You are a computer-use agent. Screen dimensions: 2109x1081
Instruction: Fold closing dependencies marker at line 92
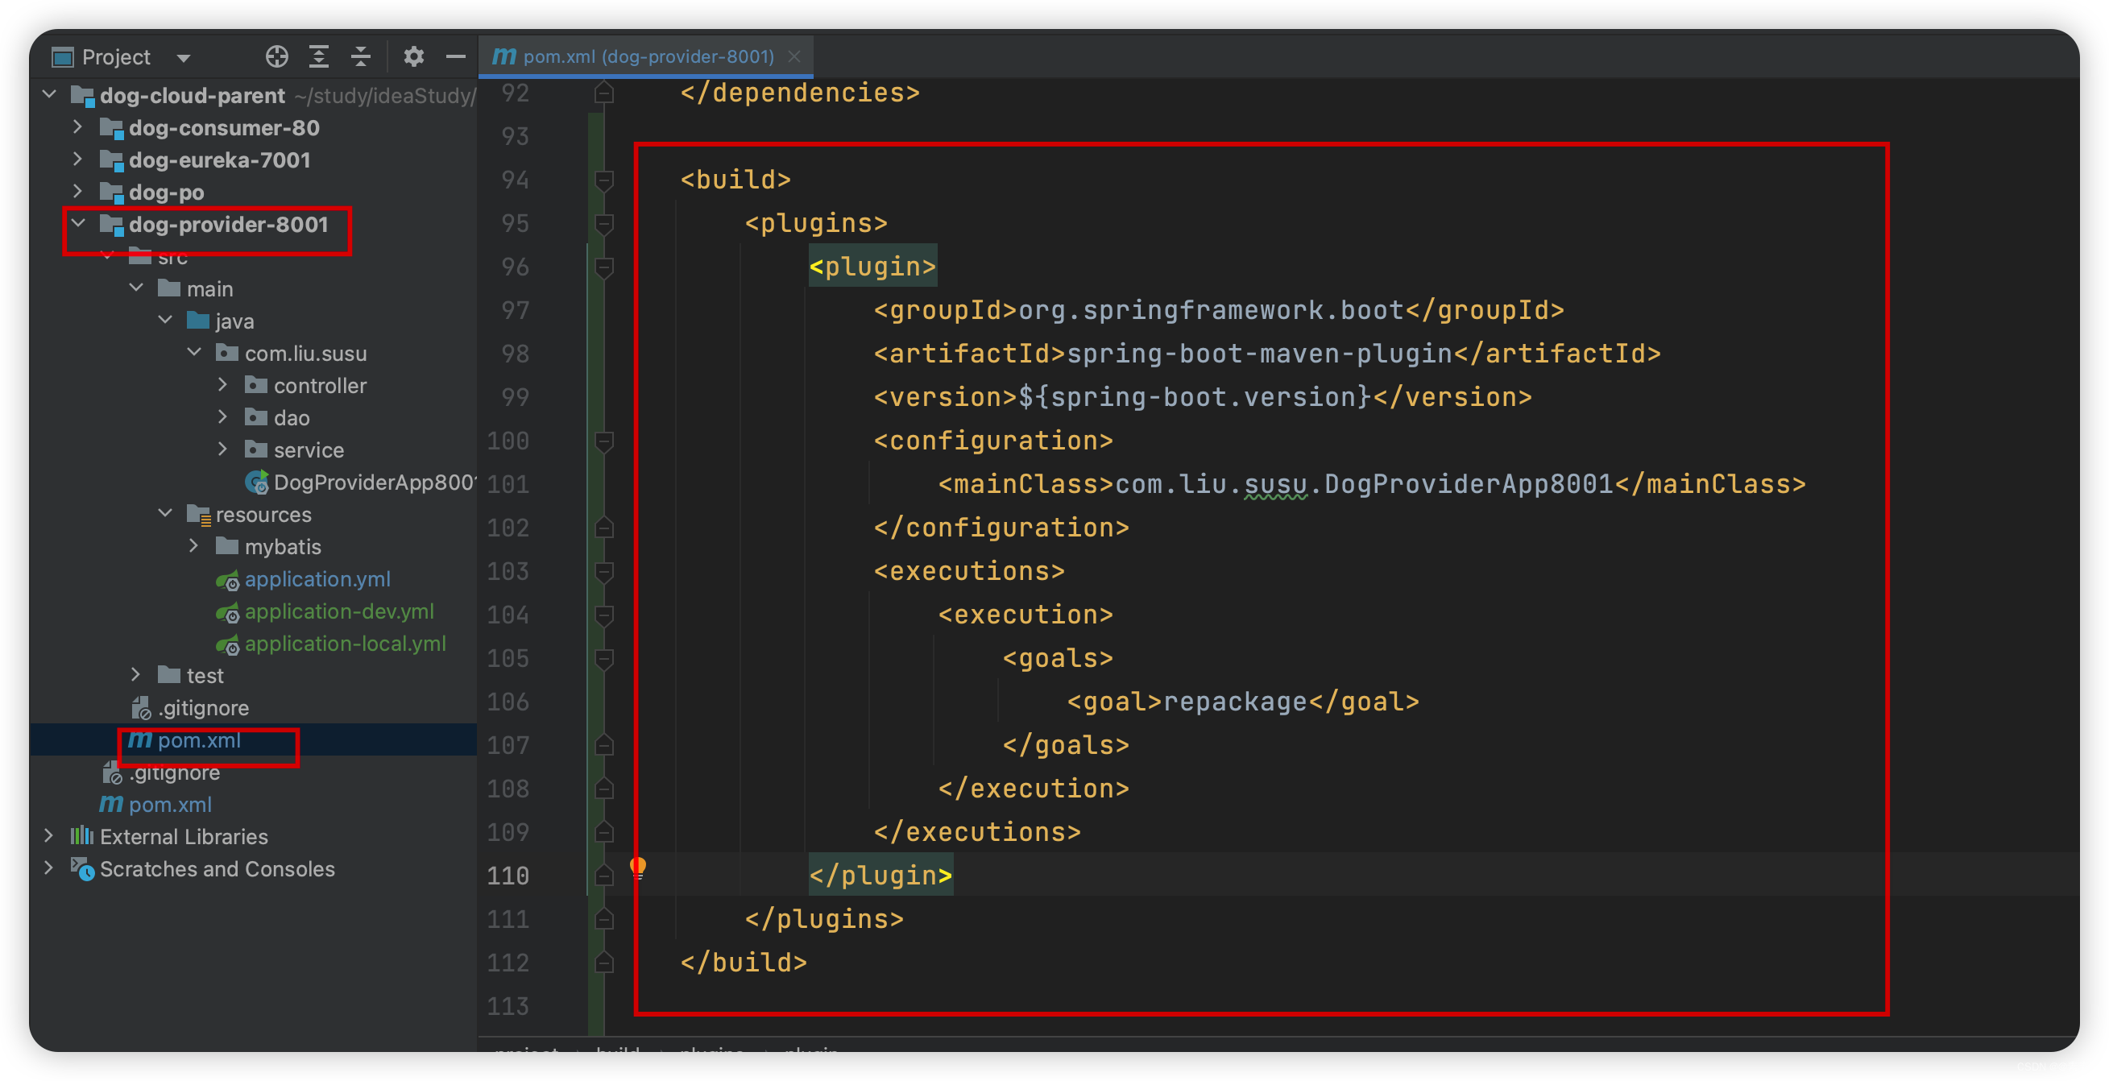(604, 93)
